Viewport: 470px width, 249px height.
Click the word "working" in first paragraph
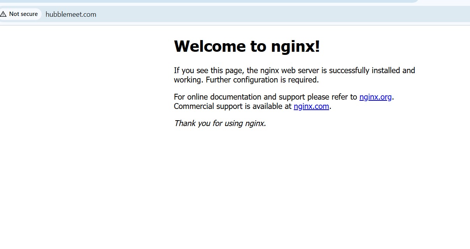click(188, 80)
